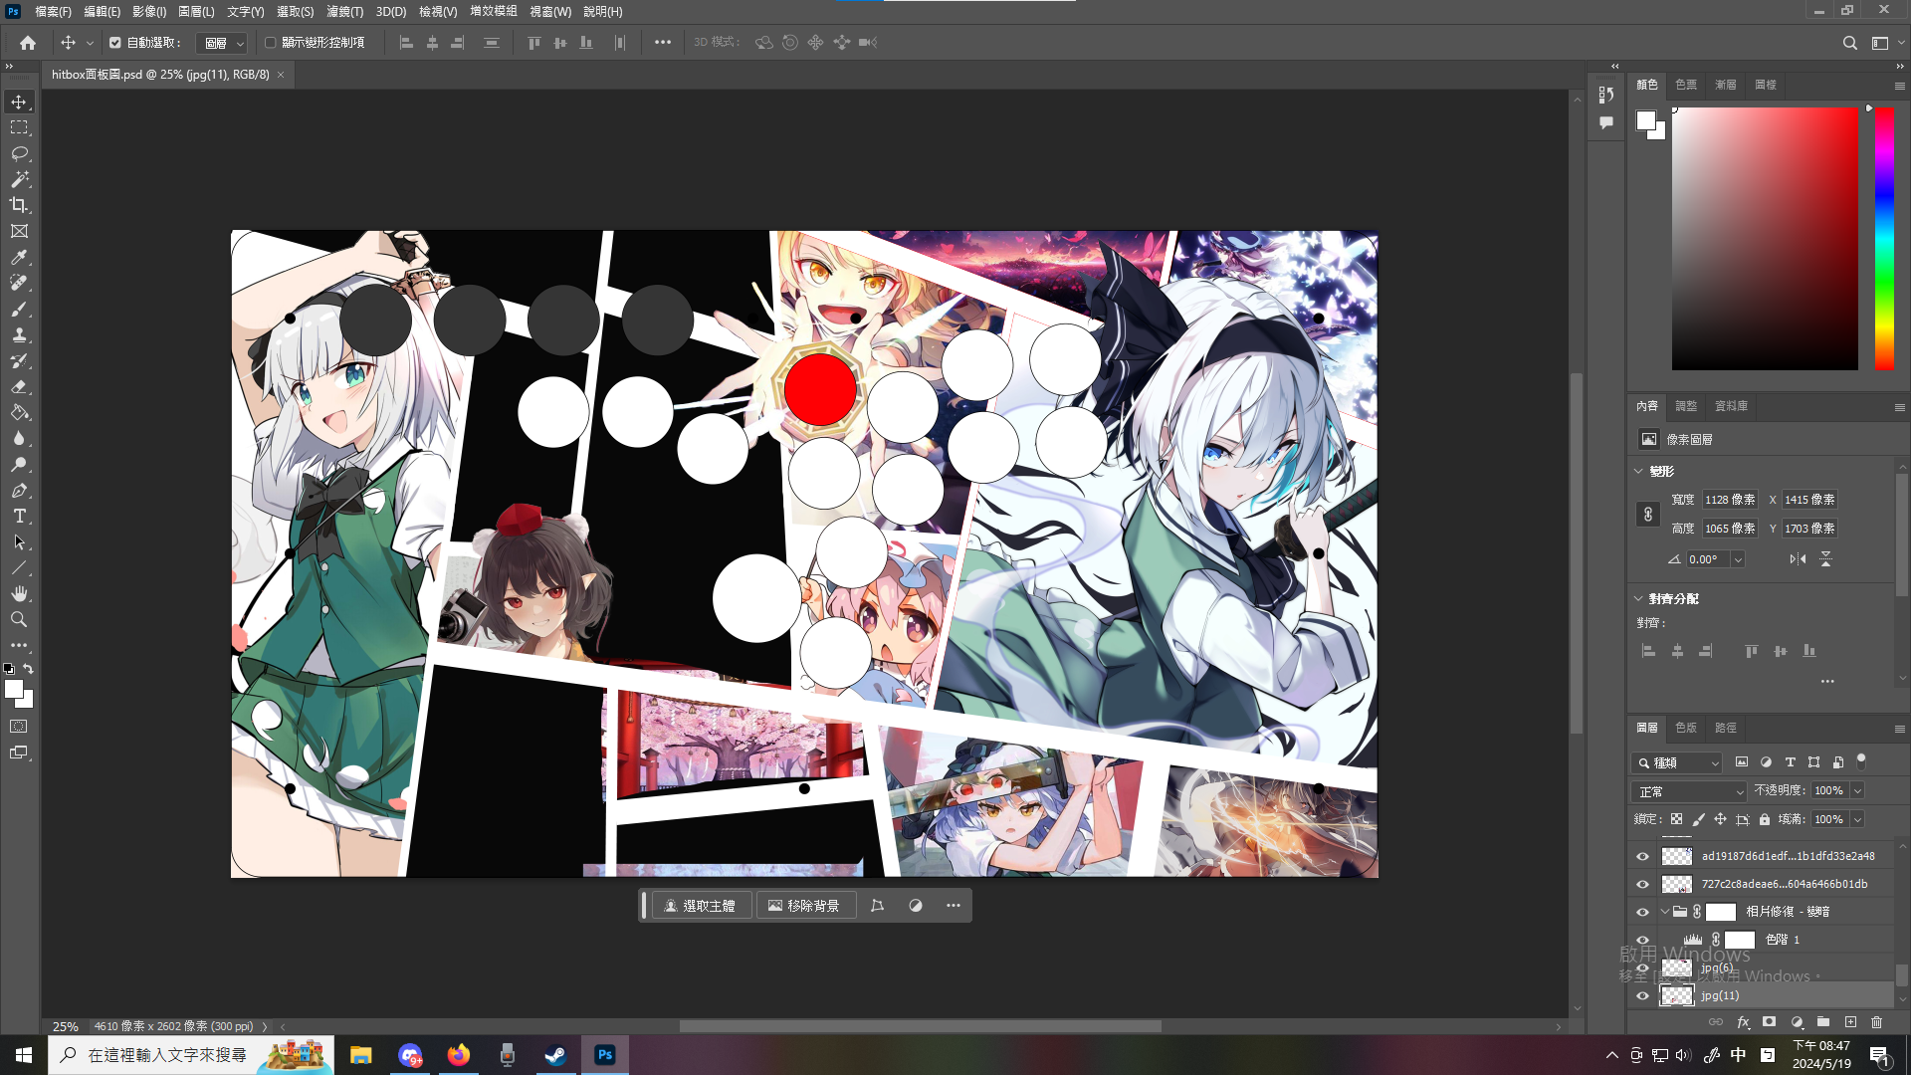The image size is (1911, 1075).
Task: Click the rainbow hue slider strip
Action: click(1884, 239)
